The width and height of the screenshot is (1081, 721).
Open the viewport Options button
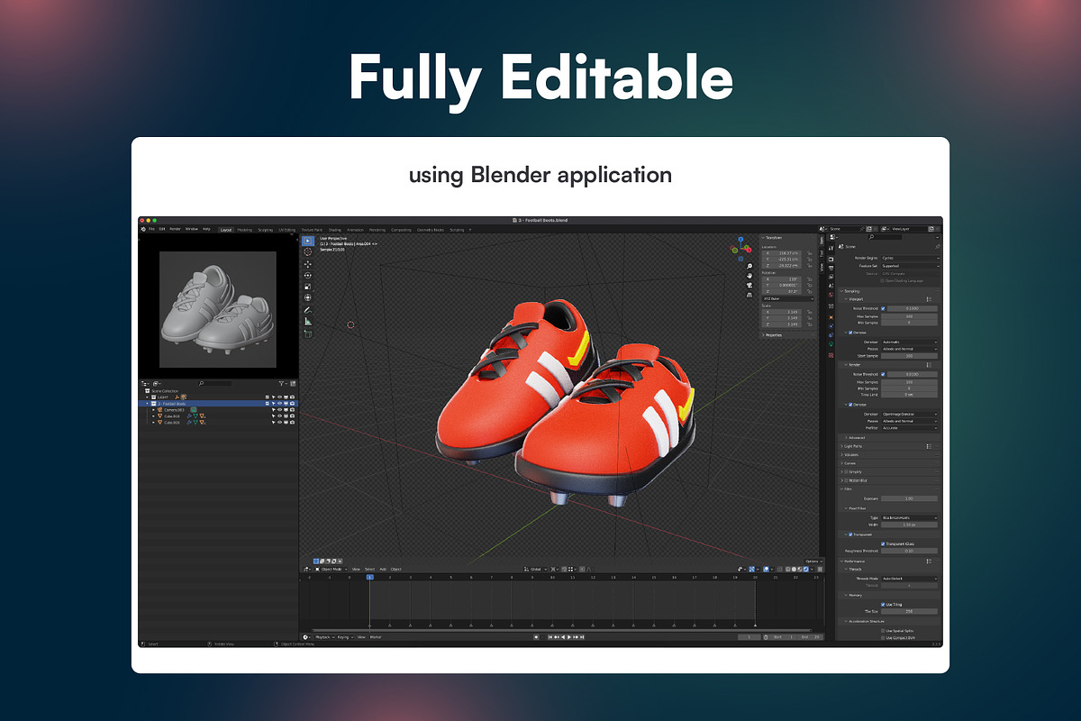[x=814, y=561]
